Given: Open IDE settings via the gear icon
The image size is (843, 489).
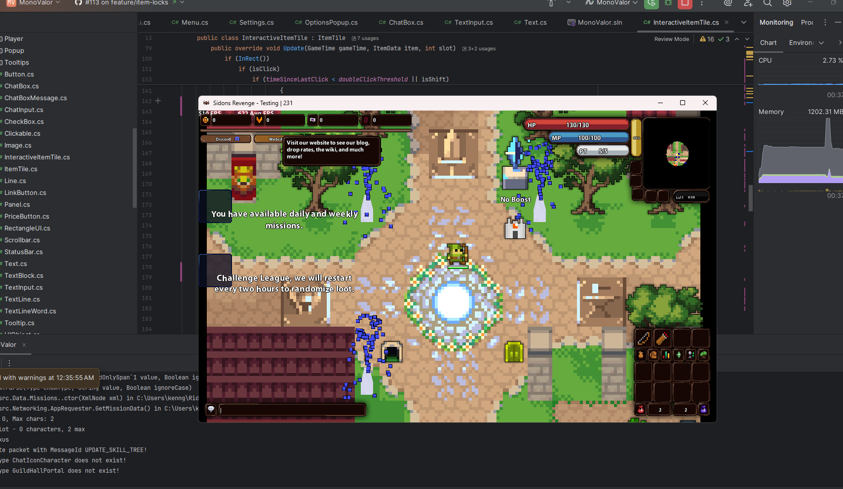Looking at the screenshot, I should [x=787, y=3].
